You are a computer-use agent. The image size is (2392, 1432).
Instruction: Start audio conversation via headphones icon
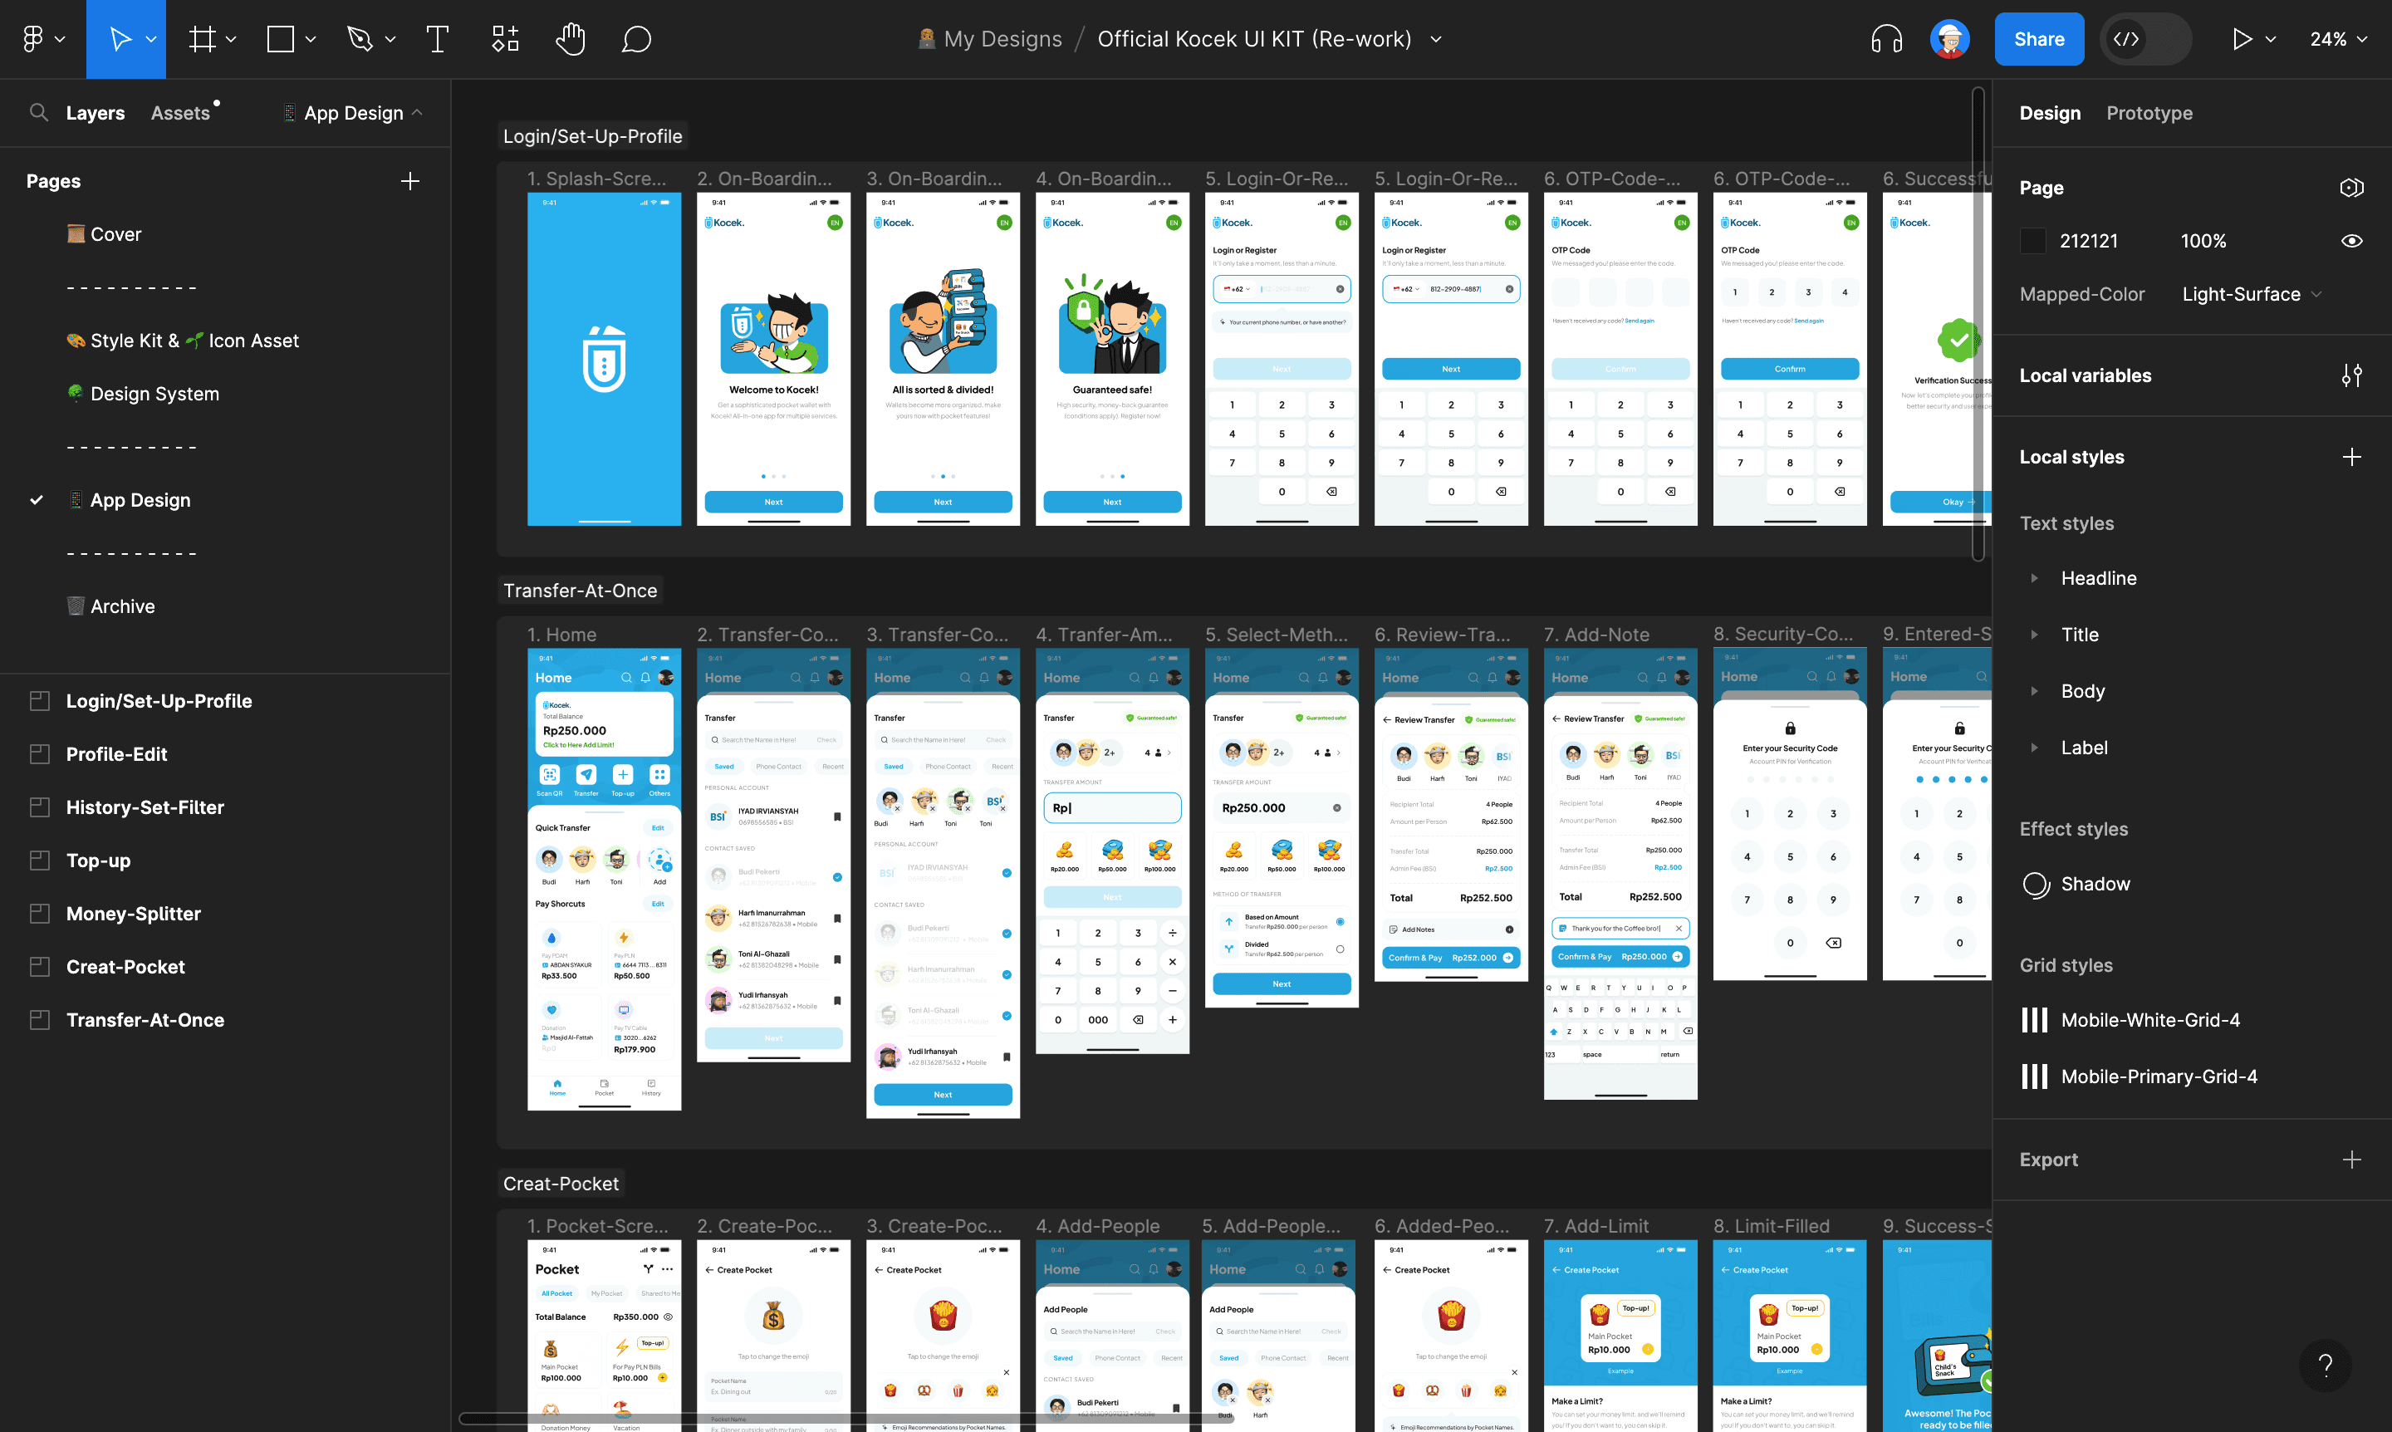click(x=1885, y=40)
